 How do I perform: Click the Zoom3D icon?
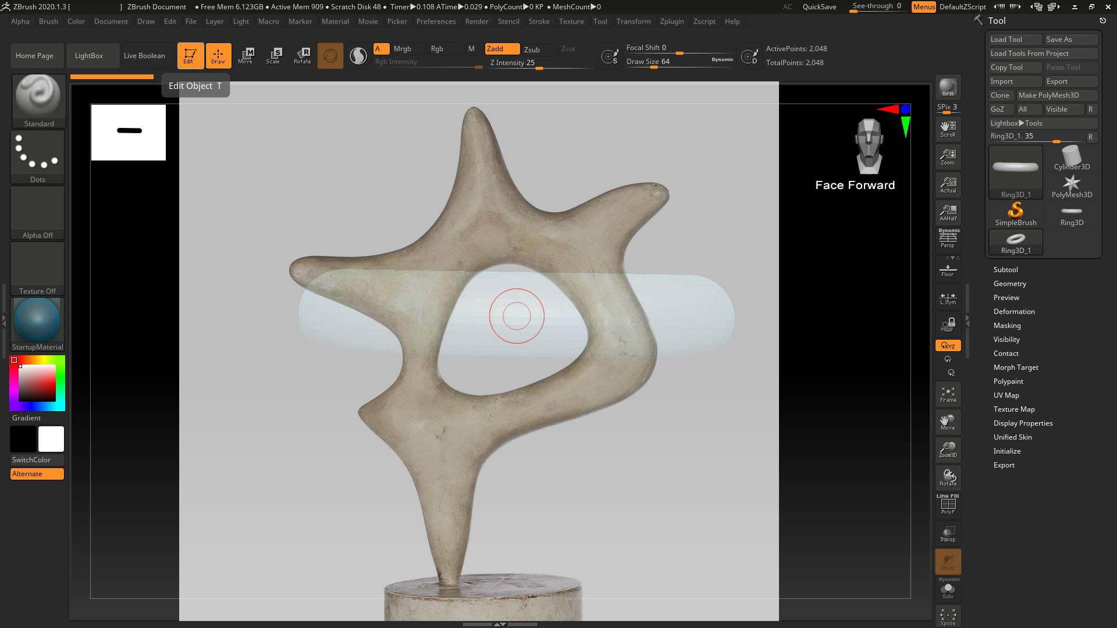point(948,449)
